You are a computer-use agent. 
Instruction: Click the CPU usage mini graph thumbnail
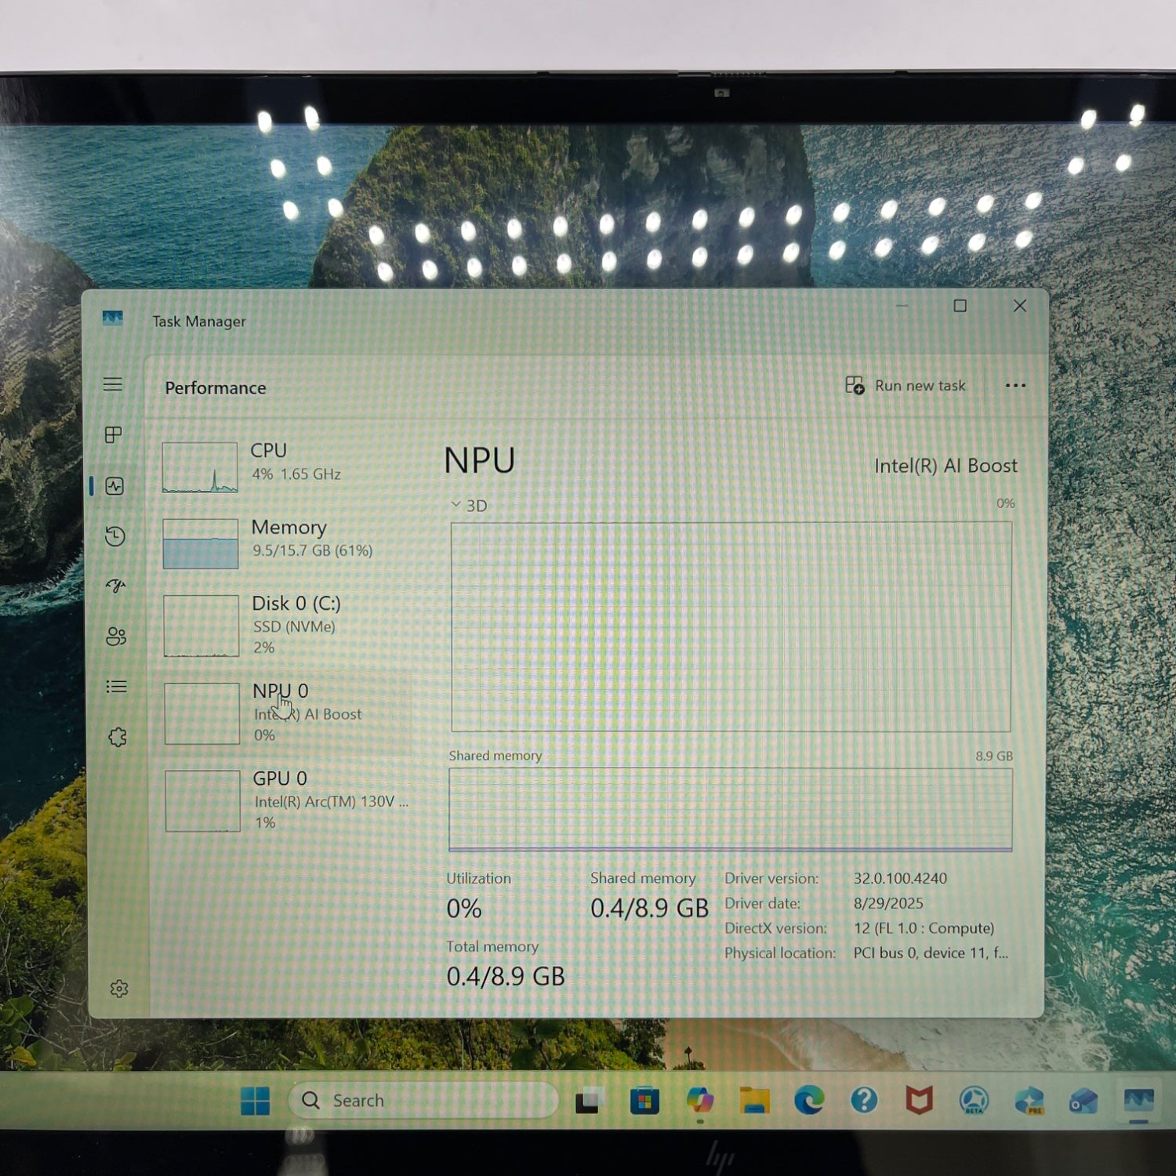tap(200, 467)
